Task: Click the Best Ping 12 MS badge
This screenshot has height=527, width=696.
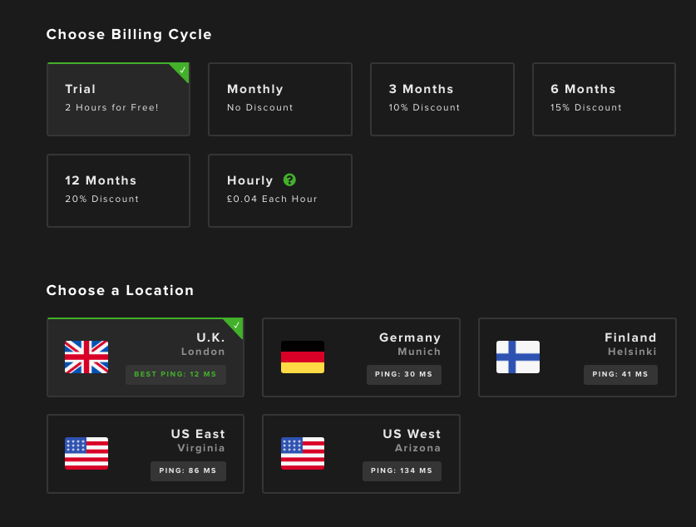Action: pos(175,374)
